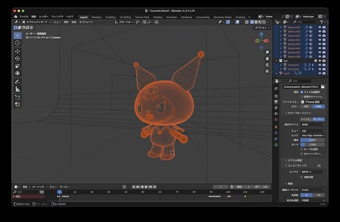Adjust the ガンマ slider
Viewport: 340px width, 222px height.
click(312, 144)
